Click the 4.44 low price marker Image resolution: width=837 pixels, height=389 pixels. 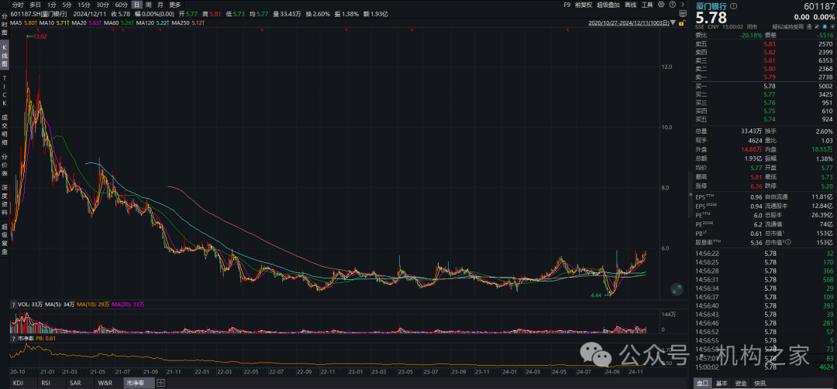(x=596, y=295)
